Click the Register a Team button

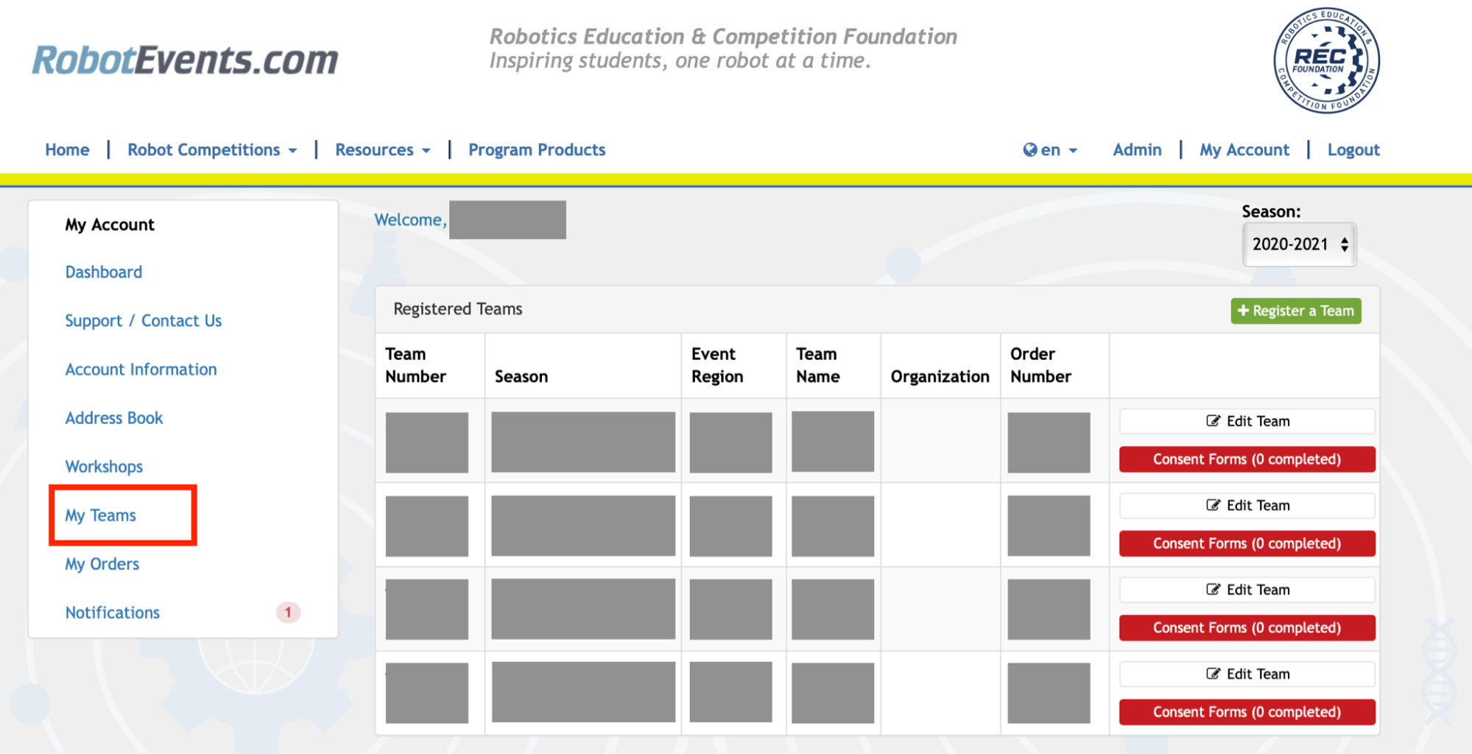click(x=1295, y=311)
